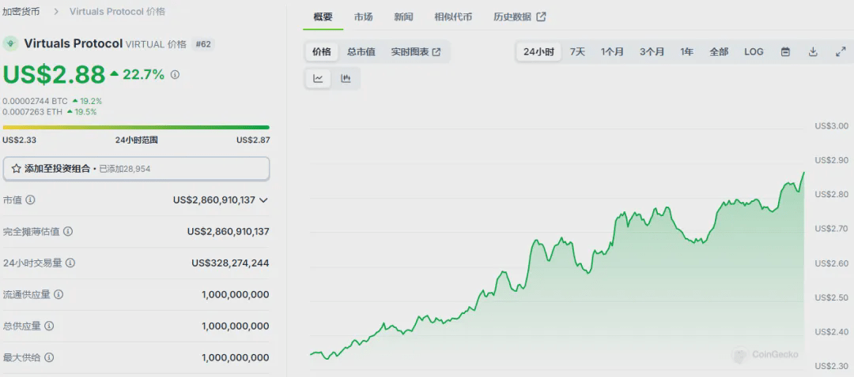Click 0.00002744 BTC value
Image resolution: width=854 pixels, height=377 pixels.
(x=35, y=101)
